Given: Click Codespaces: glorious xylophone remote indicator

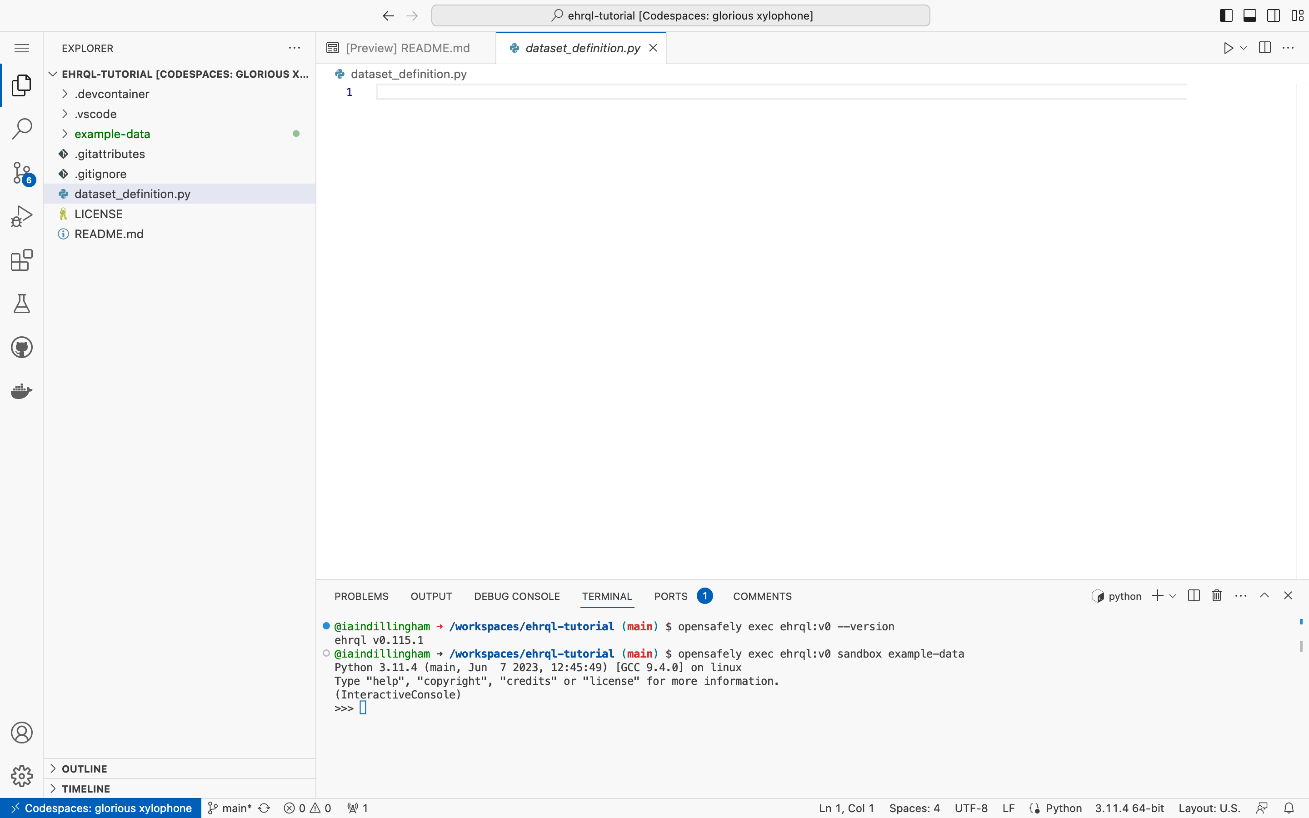Looking at the screenshot, I should tap(100, 808).
